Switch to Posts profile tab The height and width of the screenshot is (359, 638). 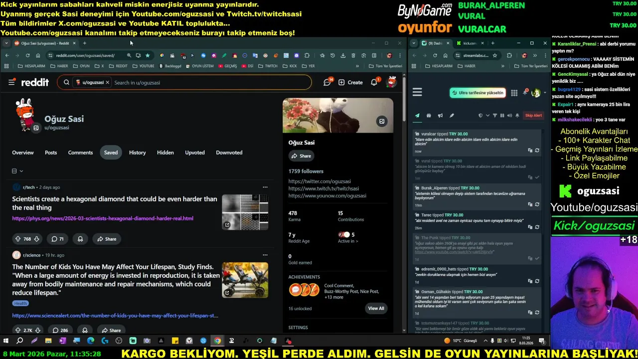pos(51,153)
